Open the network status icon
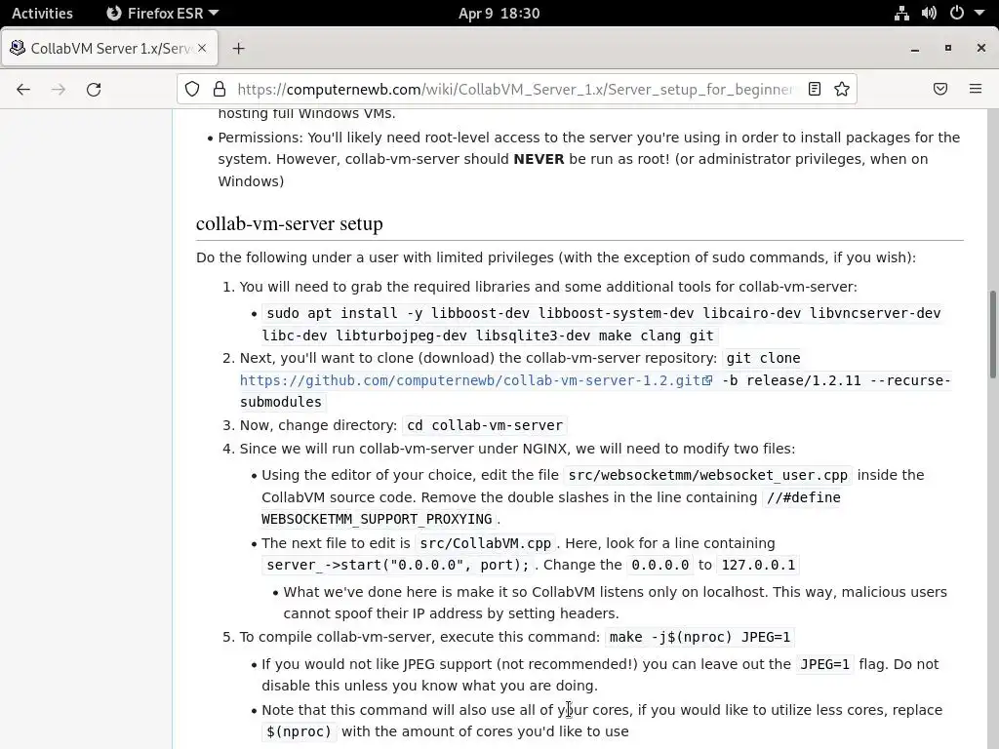 901,14
